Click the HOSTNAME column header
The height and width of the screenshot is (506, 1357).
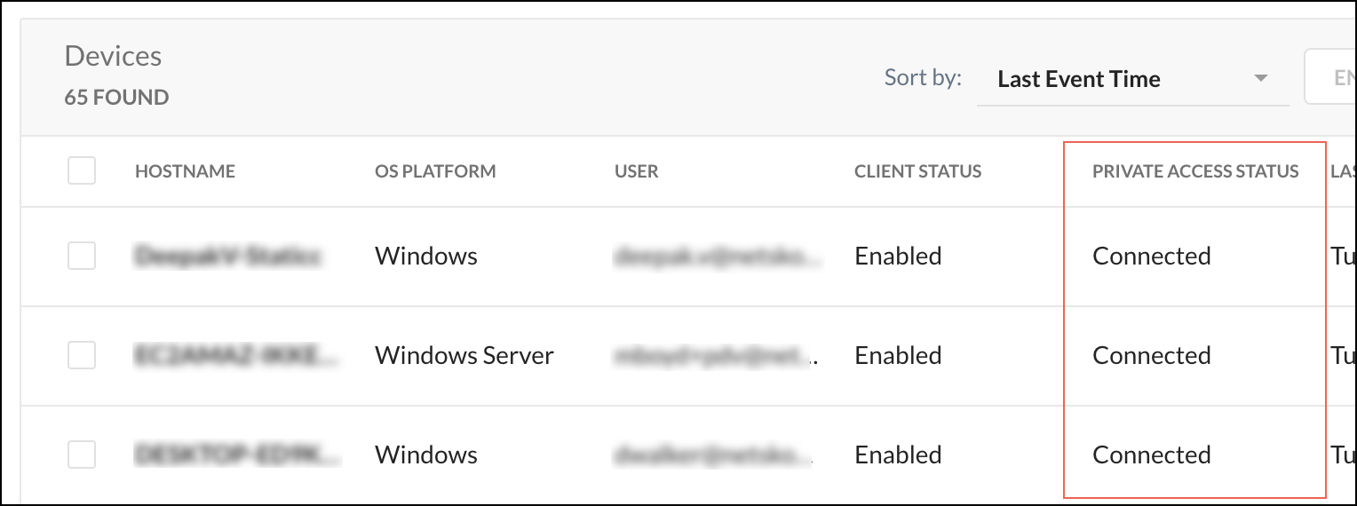pos(185,171)
